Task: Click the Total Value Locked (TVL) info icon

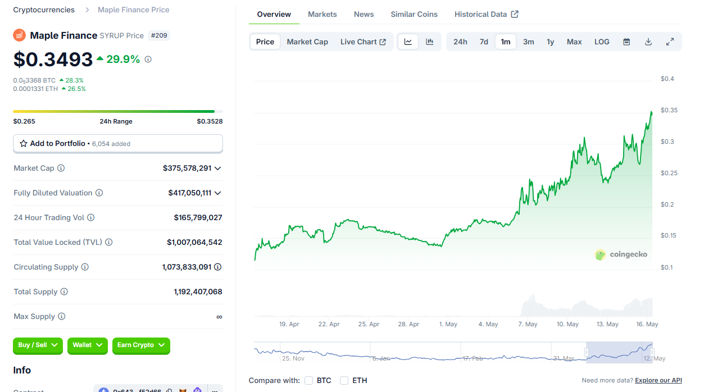Action: 109,242
